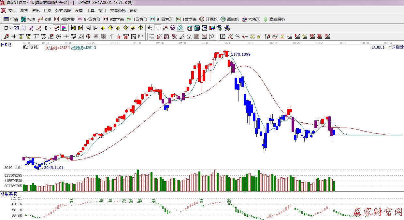Open the 江恩 menu
The height and width of the screenshot is (220, 404).
[x=48, y=11]
